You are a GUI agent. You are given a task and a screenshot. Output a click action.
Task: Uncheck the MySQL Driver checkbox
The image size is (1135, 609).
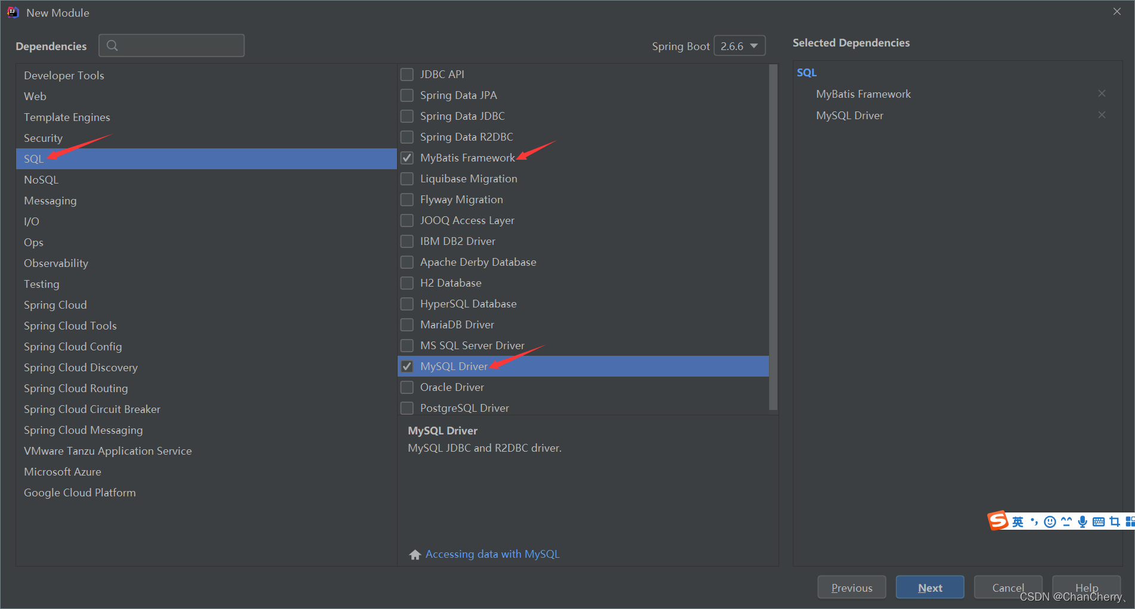[x=407, y=366]
